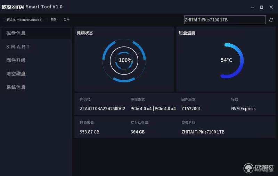This screenshot has height=176, width=278.
Task: Click the 健康状态 panel heading
Action: point(85,33)
